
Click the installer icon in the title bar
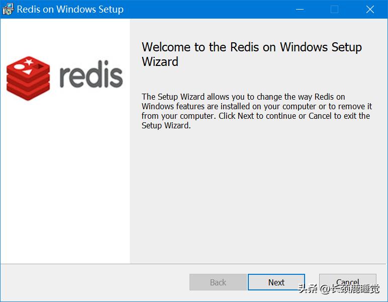pyautogui.click(x=8, y=9)
